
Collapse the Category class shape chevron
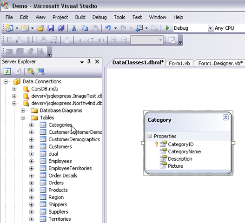[225, 118]
